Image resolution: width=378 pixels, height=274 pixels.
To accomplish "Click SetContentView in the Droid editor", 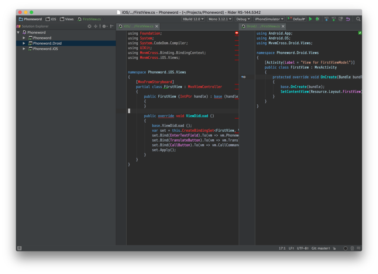I will click(x=295, y=91).
